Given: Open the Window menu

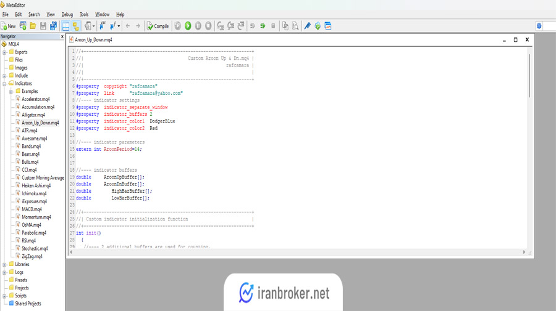Looking at the screenshot, I should [x=102, y=15].
